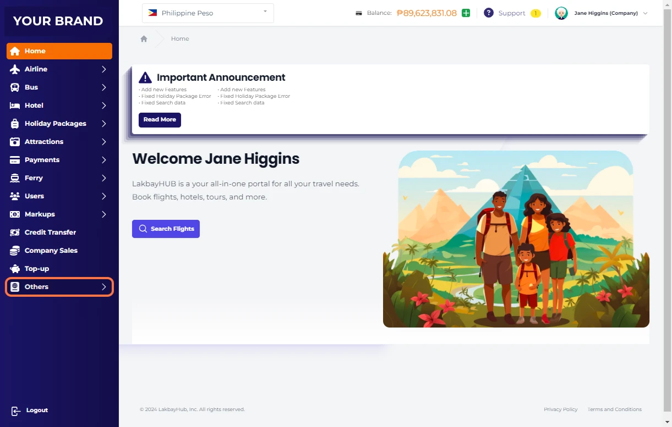Click the Top-up piggy bank icon
The height and width of the screenshot is (427, 672).
pos(15,269)
